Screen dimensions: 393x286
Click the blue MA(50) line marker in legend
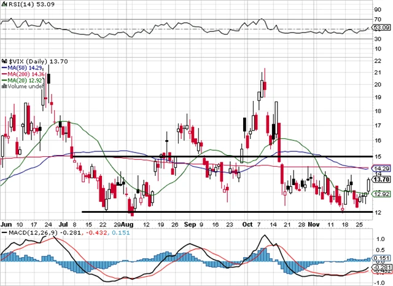(4, 68)
